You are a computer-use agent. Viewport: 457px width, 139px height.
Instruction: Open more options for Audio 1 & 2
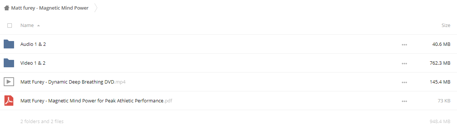404,45
